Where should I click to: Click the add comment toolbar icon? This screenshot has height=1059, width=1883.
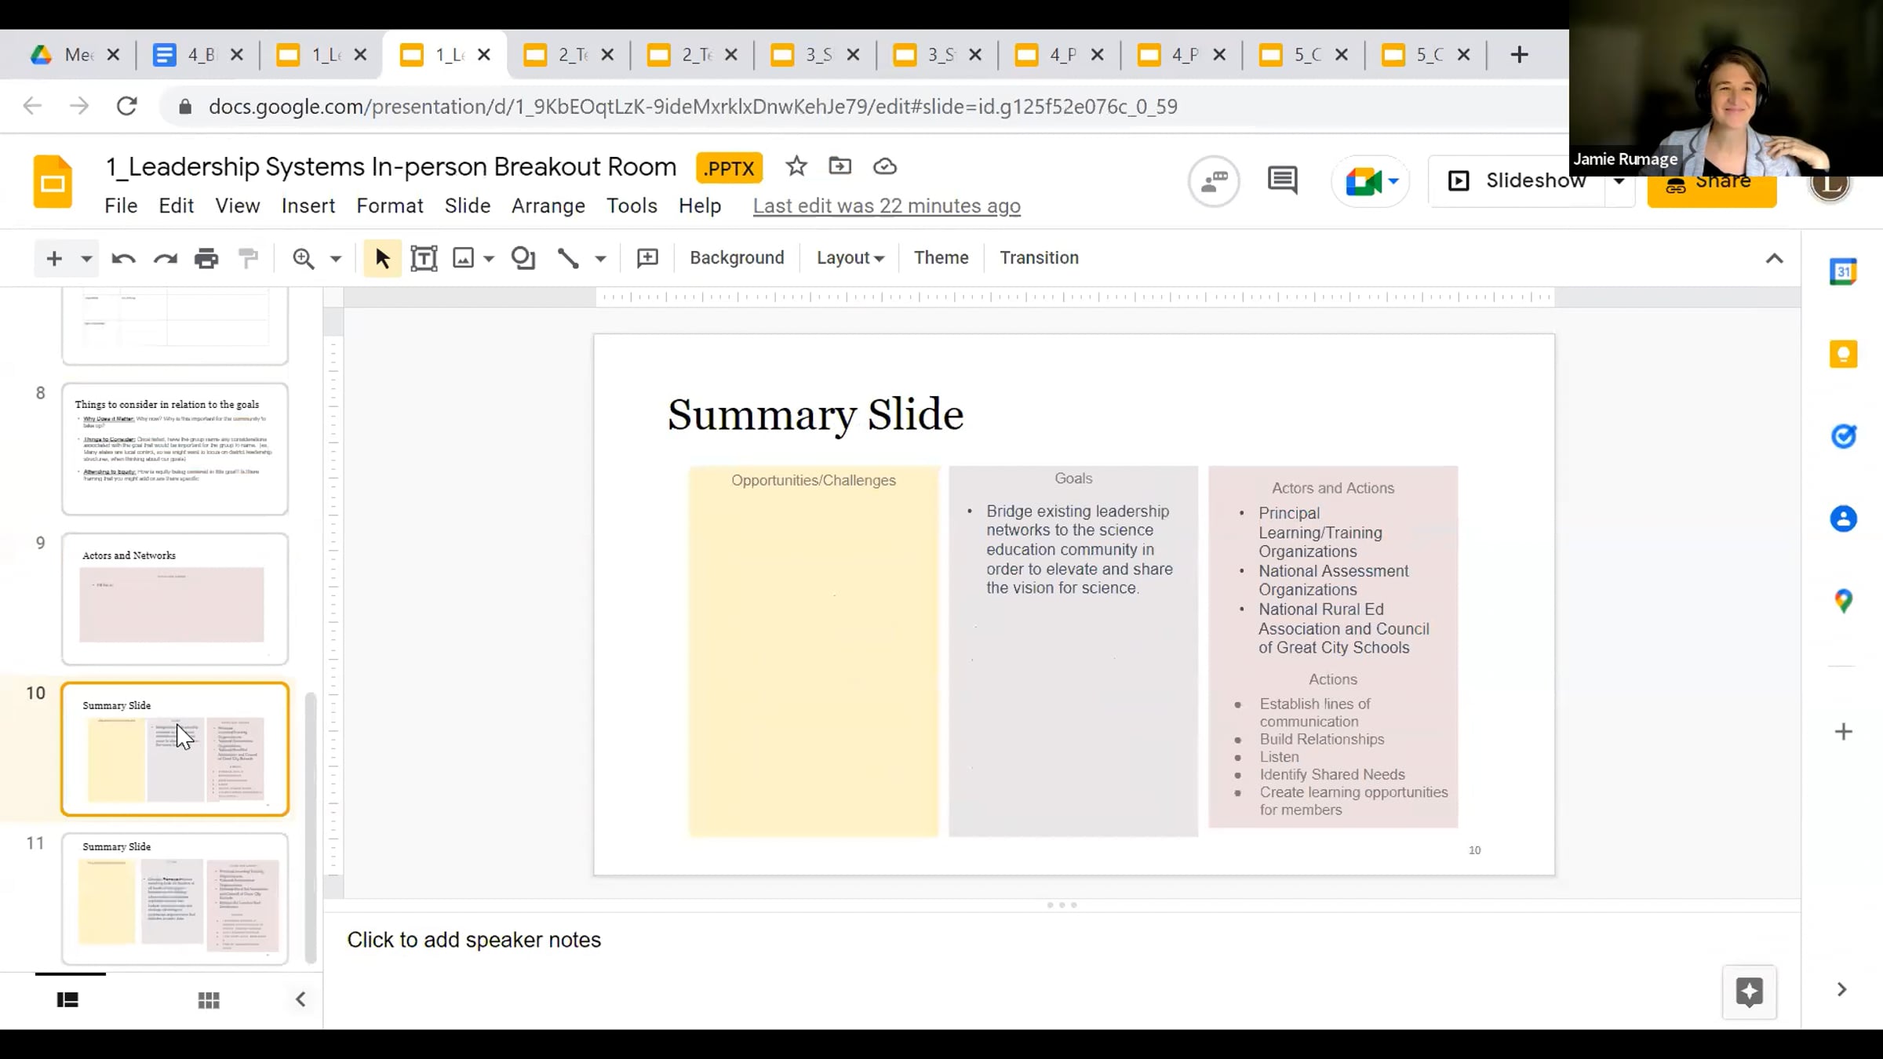point(647,258)
